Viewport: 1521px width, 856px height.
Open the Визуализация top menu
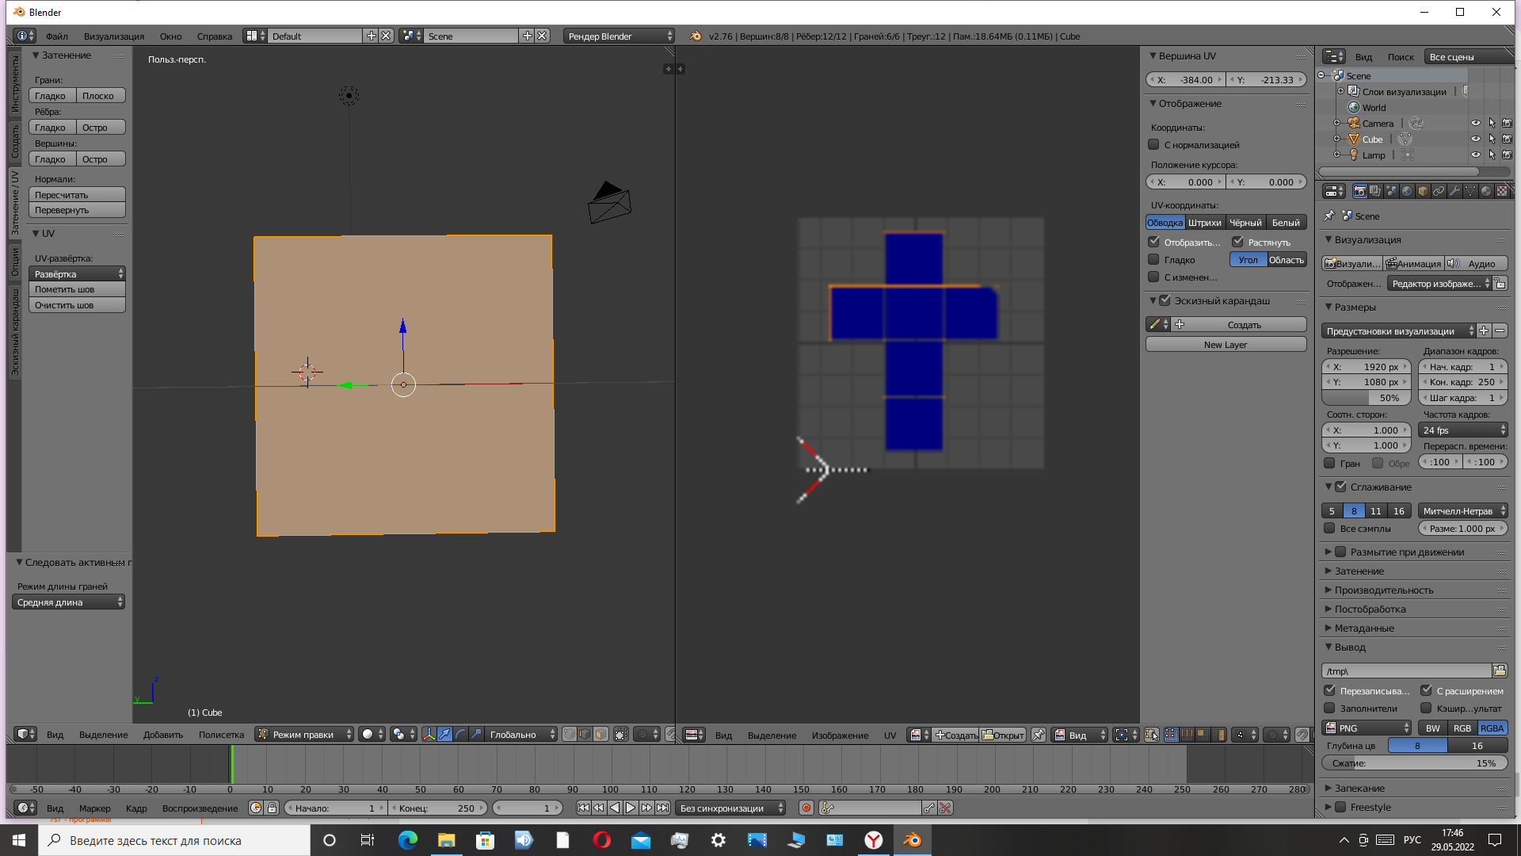[x=113, y=36]
